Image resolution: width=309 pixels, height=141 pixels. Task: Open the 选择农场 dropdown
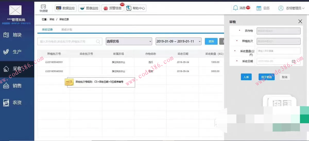(x=129, y=41)
